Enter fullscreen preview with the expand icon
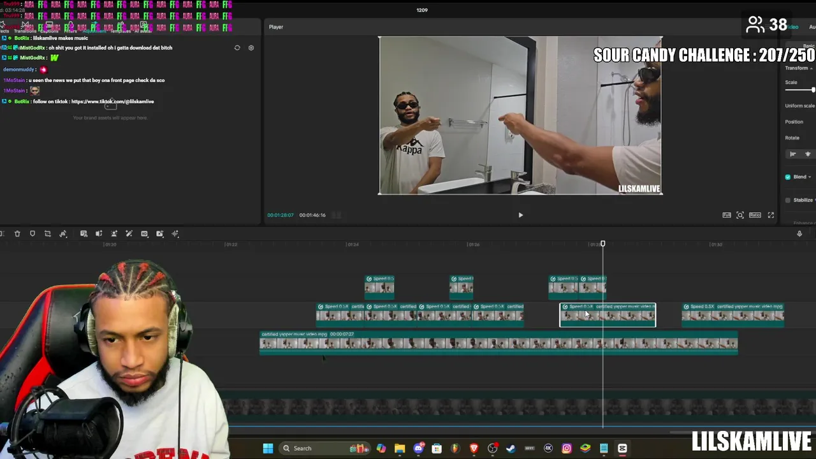816x459 pixels. [771, 215]
